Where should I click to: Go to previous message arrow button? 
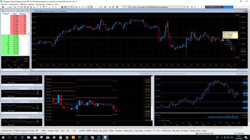[195, 7]
